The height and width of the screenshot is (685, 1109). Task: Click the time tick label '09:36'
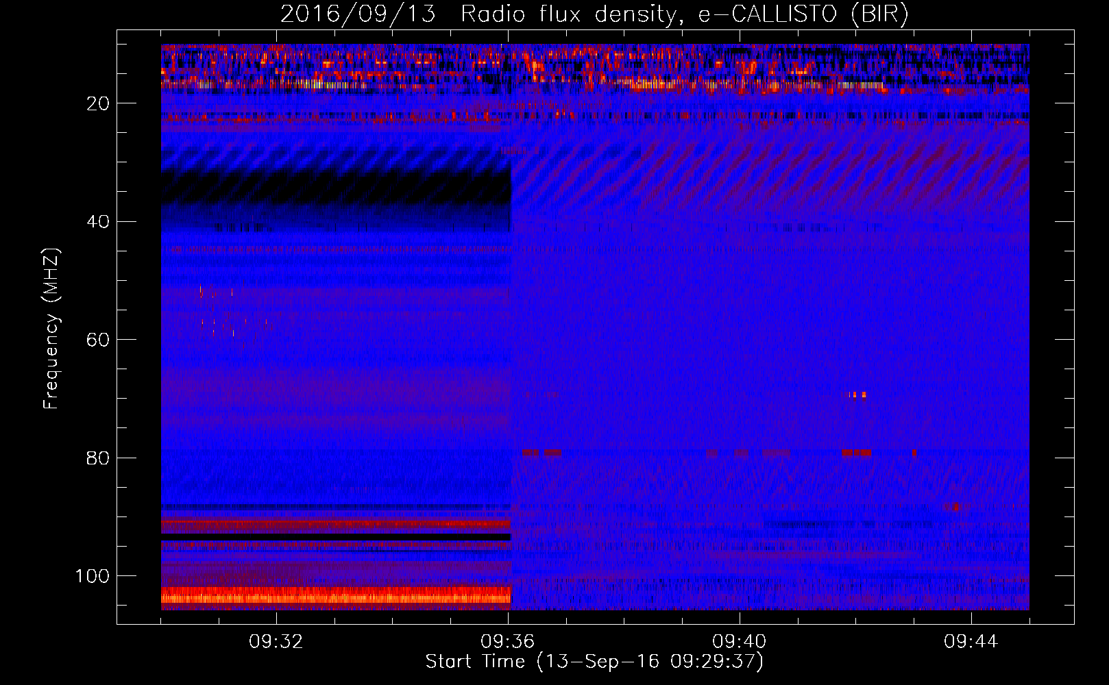(x=508, y=642)
